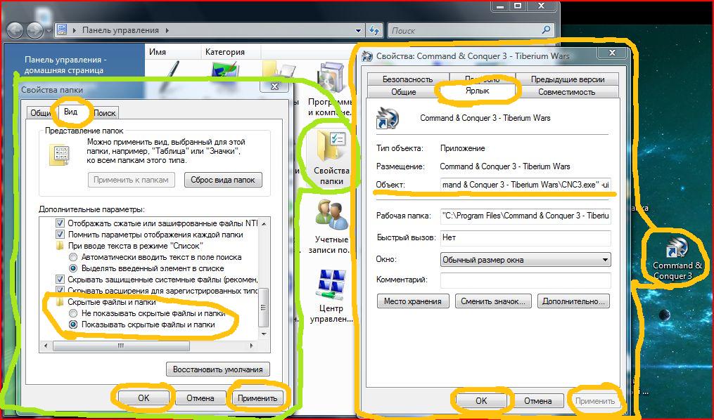Open the Безопасность tab
The height and width of the screenshot is (420, 714).
[x=407, y=79]
